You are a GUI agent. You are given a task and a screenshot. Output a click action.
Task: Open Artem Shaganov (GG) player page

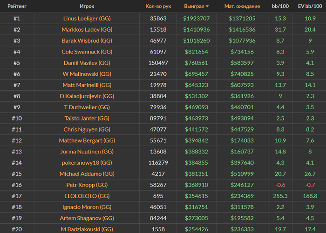87,218
